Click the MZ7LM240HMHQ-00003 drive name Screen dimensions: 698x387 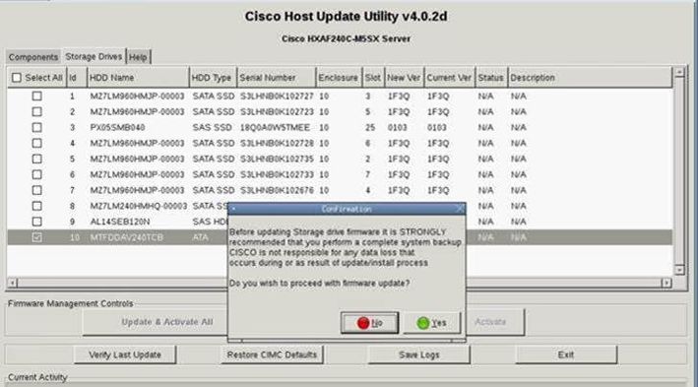[x=139, y=206]
